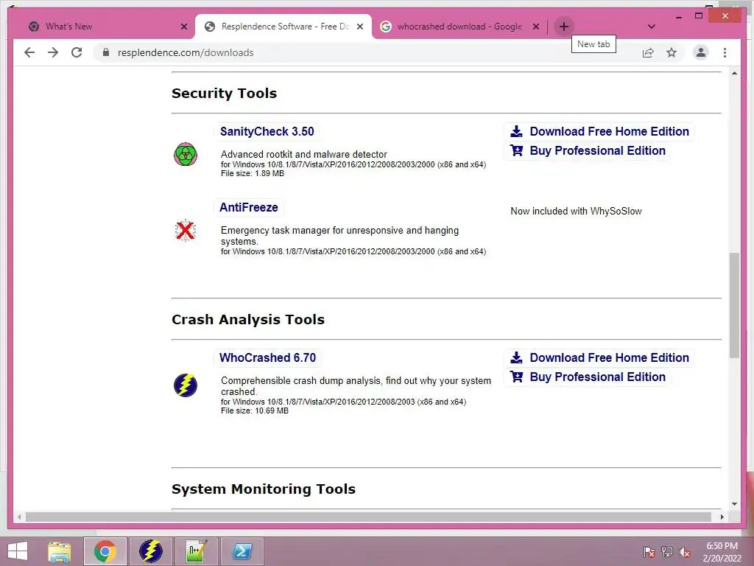Download Free Home Edition of WhoCrashed
Screen dimensions: 754x566
pos(599,357)
